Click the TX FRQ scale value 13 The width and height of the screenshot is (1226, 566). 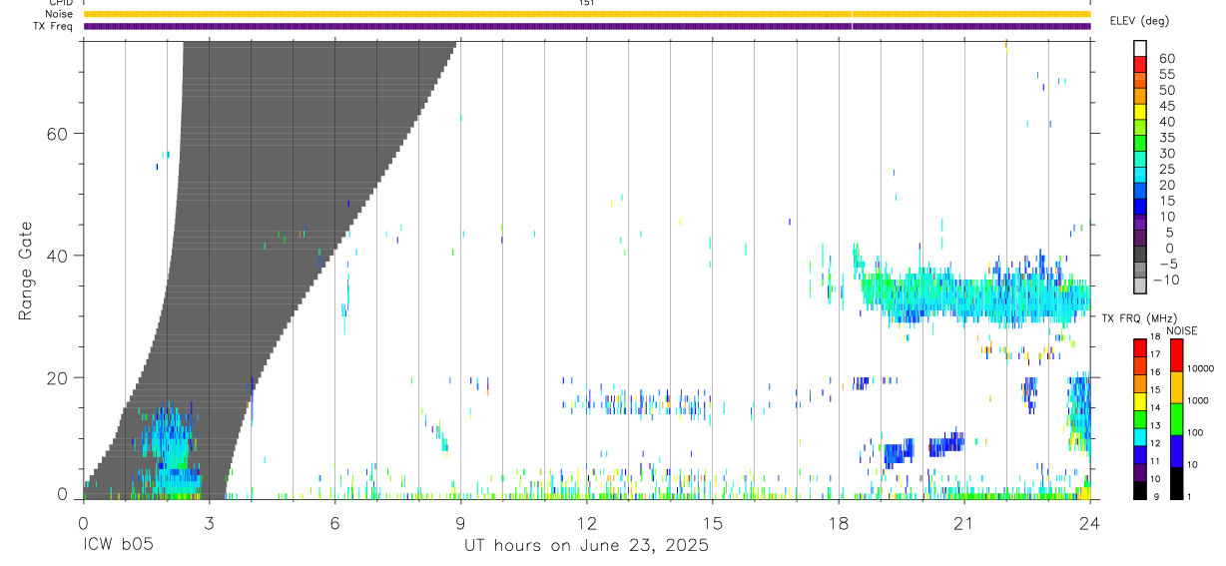[1155, 425]
